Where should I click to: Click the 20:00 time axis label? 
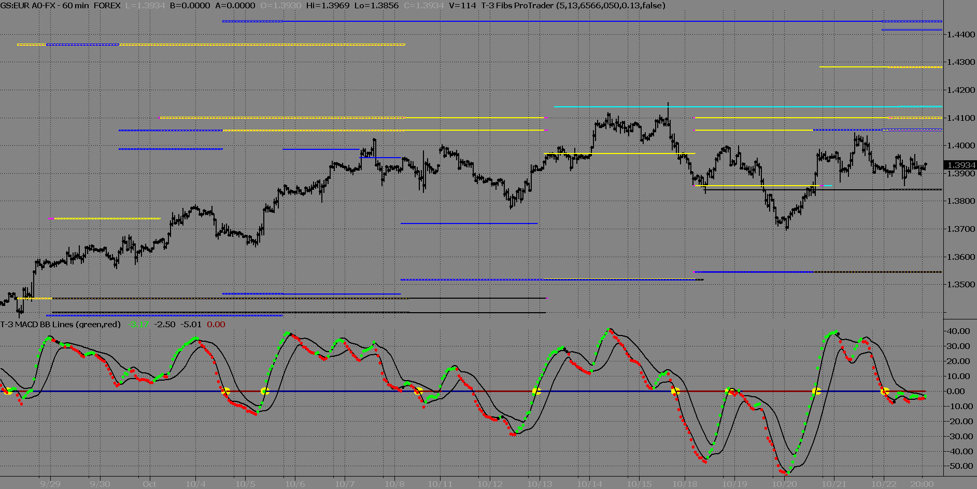point(922,484)
